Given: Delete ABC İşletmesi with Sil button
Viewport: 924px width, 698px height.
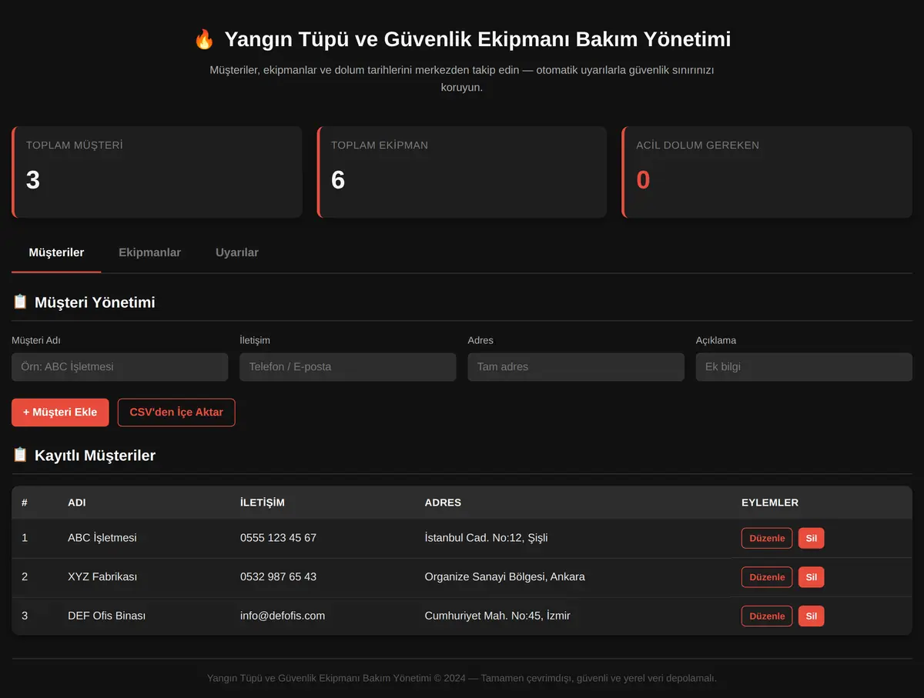Looking at the screenshot, I should 811,538.
